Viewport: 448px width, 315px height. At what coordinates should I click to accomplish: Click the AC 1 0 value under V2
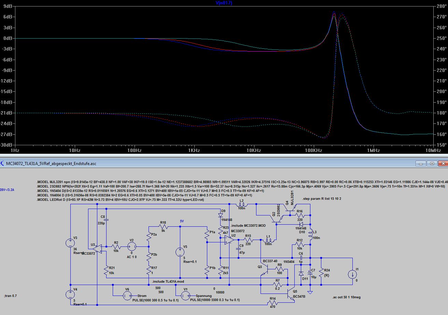point(132,257)
